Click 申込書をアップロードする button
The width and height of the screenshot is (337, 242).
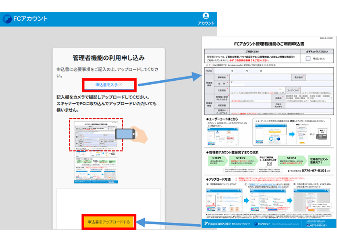coord(109,222)
